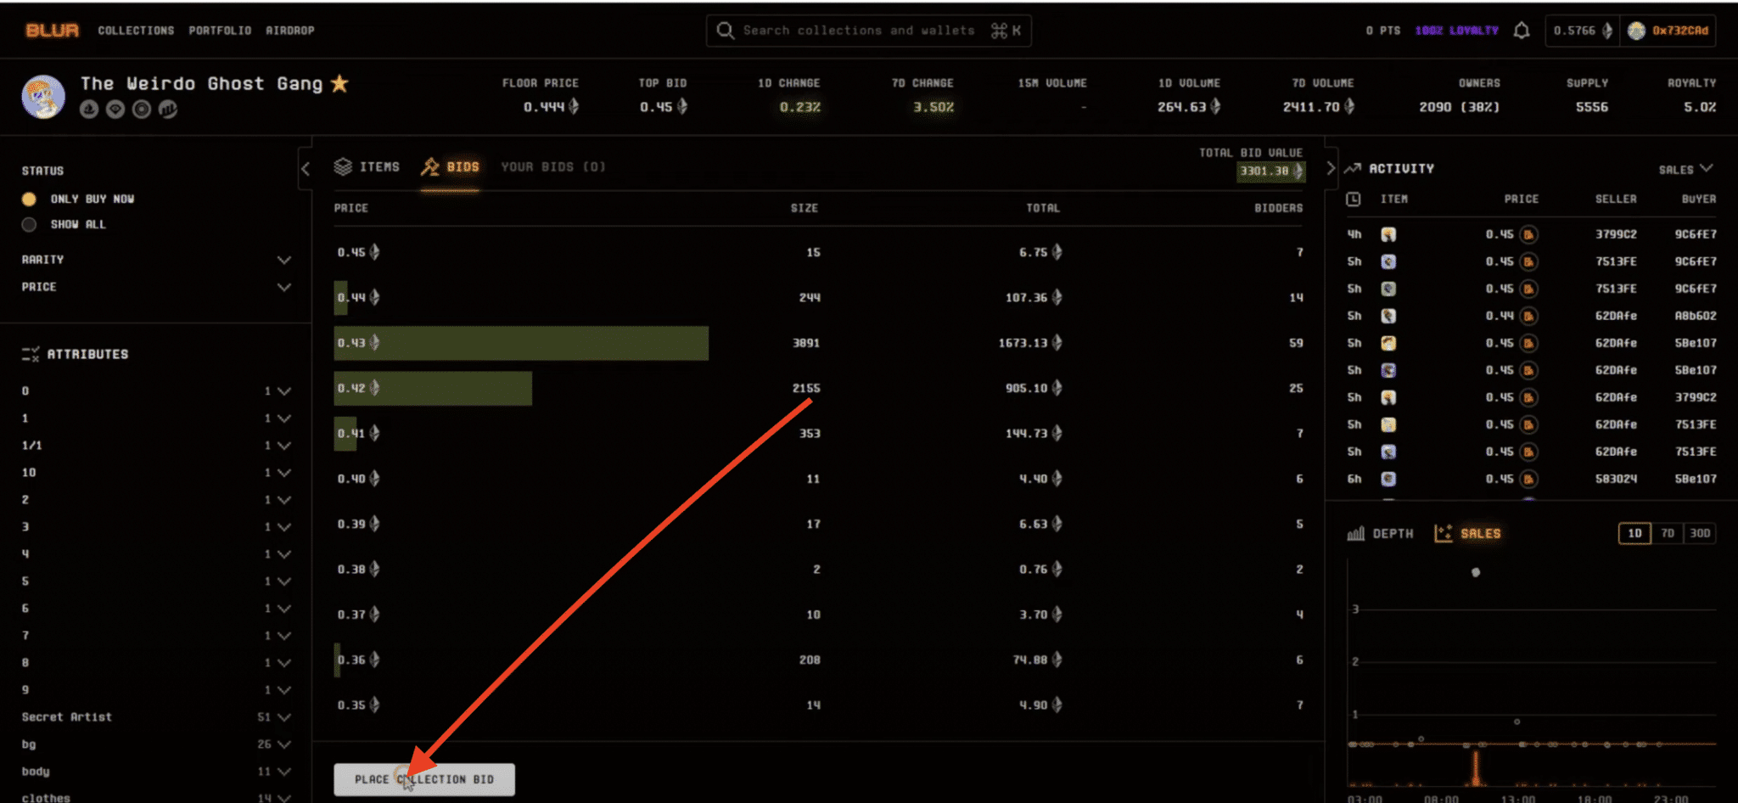Click the notification bell icon
This screenshot has width=1738, height=803.
click(x=1522, y=31)
